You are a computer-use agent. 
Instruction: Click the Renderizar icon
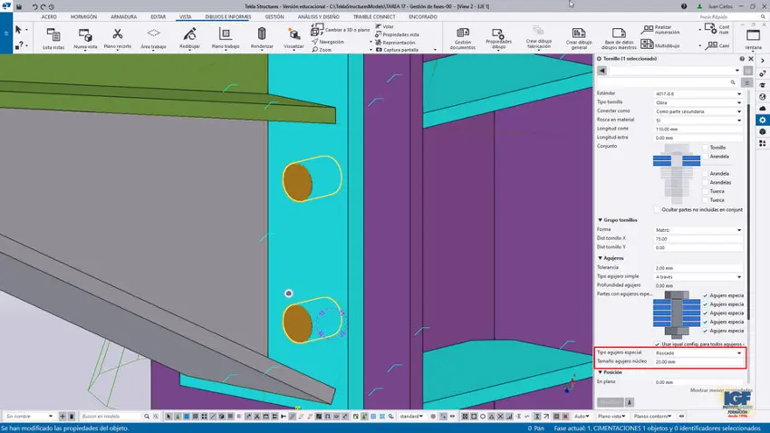[262, 36]
